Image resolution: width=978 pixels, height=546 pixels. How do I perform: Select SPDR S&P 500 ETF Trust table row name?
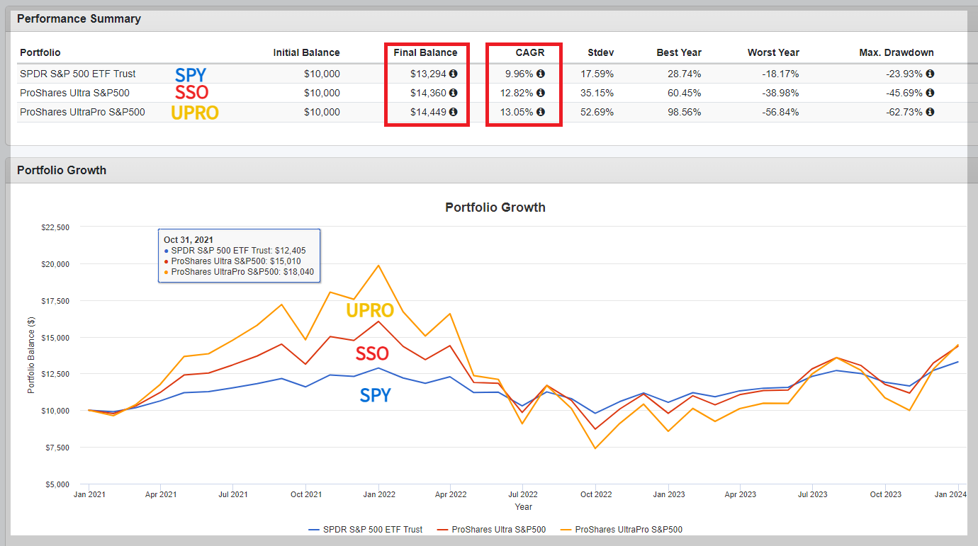point(78,74)
